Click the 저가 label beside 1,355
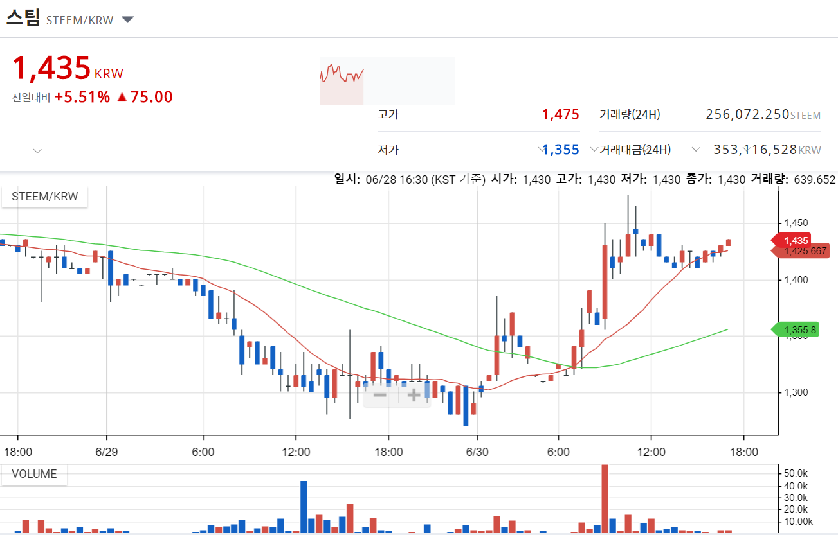Screen dimensions: 838x535 tap(388, 150)
